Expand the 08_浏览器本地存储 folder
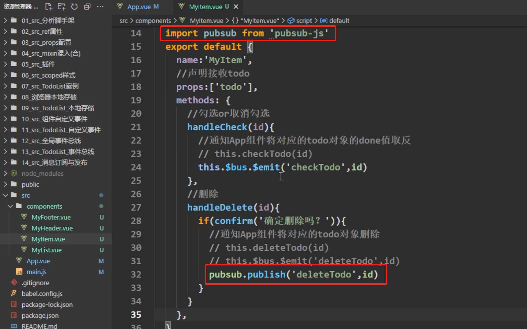The image size is (527, 329). point(5,97)
